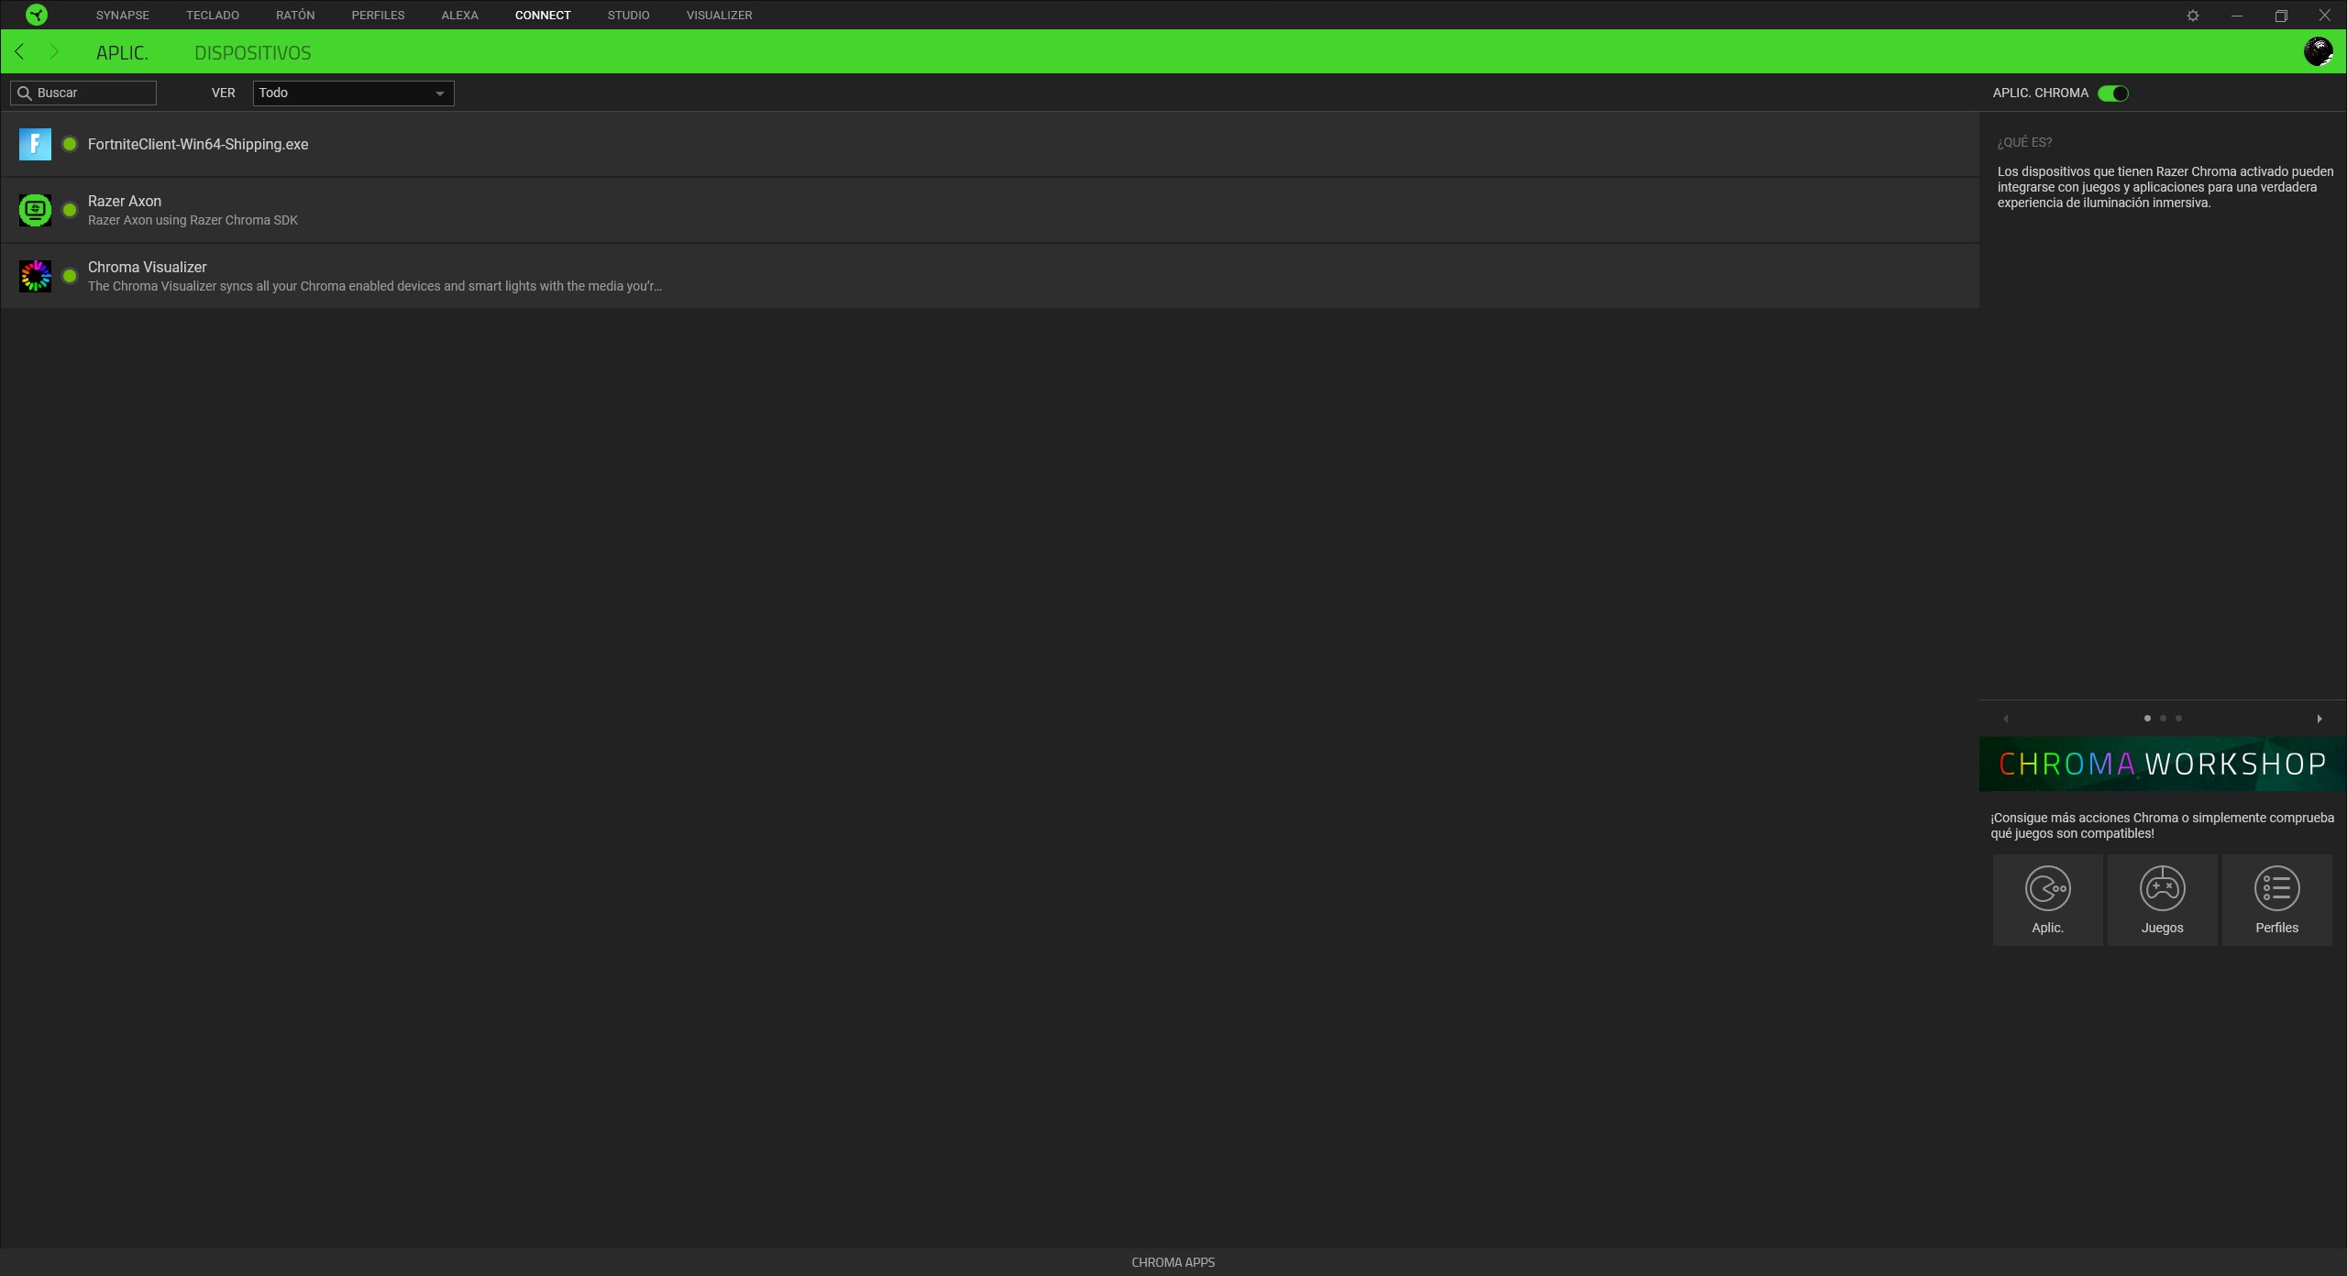Toggle Chroma Visualizer status indicator
This screenshot has width=2347, height=1276.
pyautogui.click(x=70, y=276)
